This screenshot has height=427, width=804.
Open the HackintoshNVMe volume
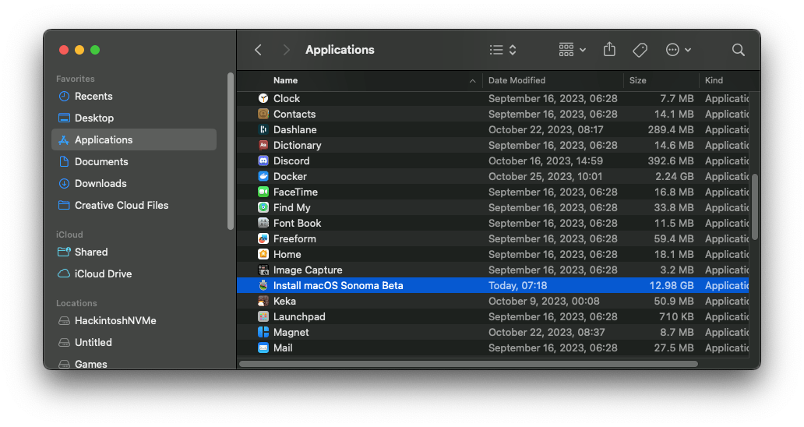pyautogui.click(x=134, y=321)
